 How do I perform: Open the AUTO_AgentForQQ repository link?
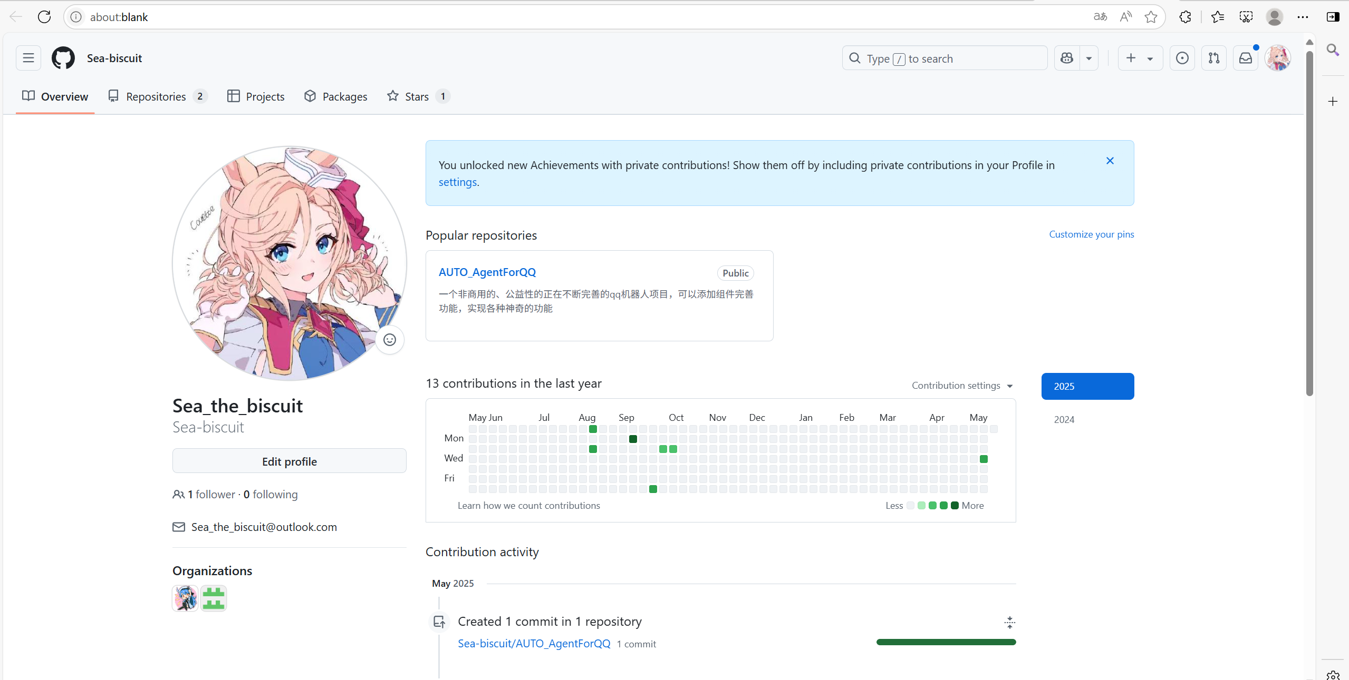coord(487,272)
